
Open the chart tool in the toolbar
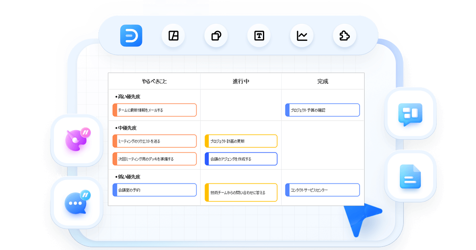tap(301, 35)
